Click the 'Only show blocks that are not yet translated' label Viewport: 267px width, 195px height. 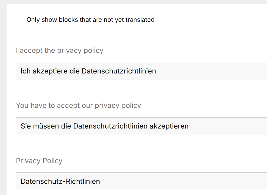point(90,20)
